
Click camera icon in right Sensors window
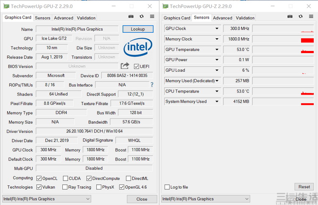pos(290,17)
